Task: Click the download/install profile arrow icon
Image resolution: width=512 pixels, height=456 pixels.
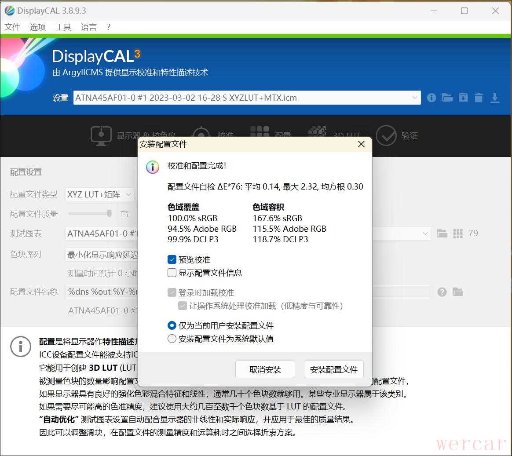Action: (x=495, y=98)
